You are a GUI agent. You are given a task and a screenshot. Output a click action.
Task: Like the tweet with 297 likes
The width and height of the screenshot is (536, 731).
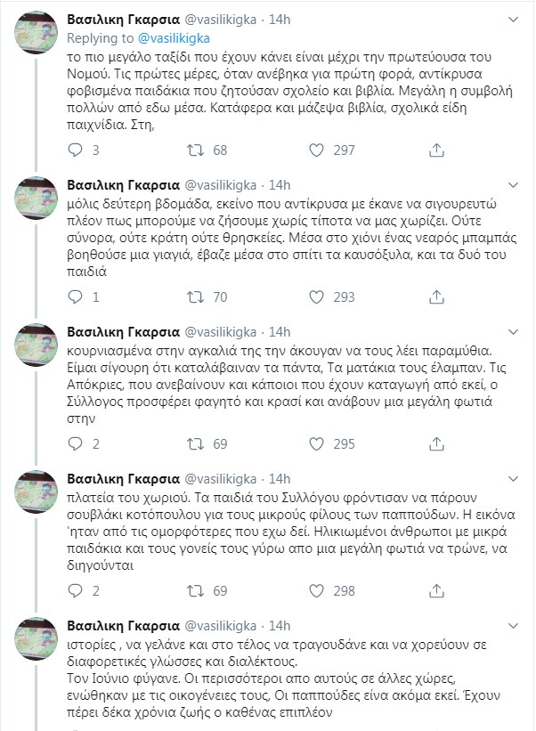click(316, 150)
